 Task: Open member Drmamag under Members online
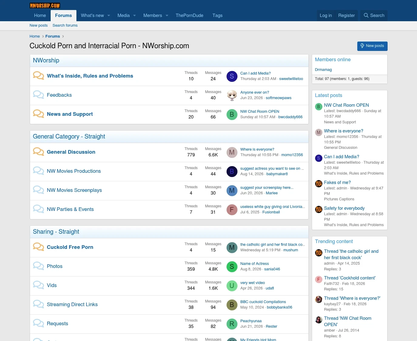(x=323, y=70)
